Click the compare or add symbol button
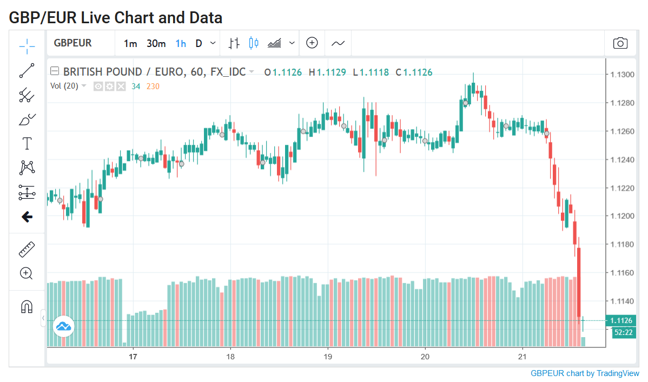Image resolution: width=648 pixels, height=382 pixels. (x=312, y=43)
